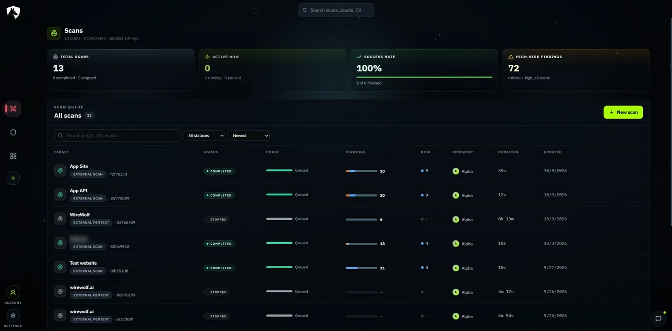
Task: Click the findings count 18
Action: pos(383,244)
